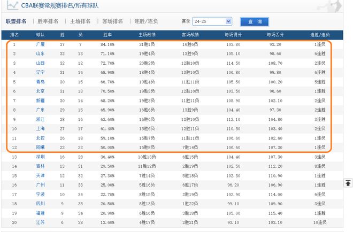Open the 北控 team link
353x232 pixels.
[x=40, y=138]
